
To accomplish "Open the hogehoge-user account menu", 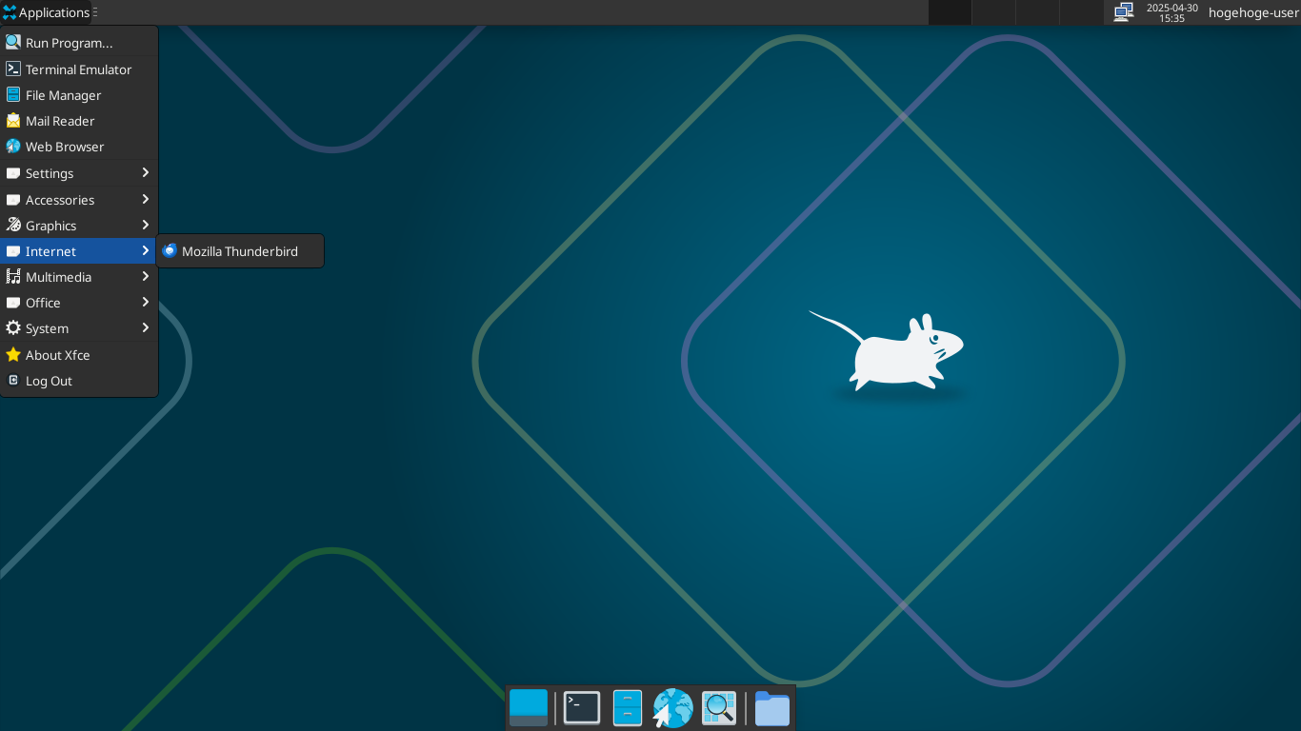I will pos(1253,12).
